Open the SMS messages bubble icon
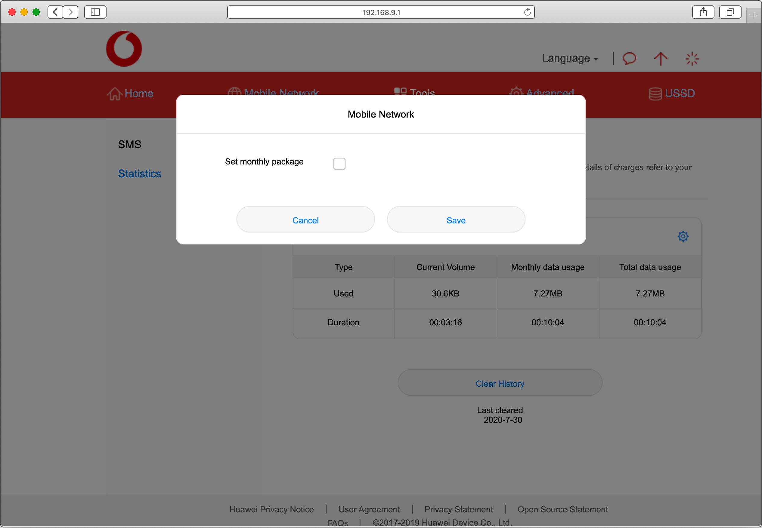 click(x=629, y=59)
